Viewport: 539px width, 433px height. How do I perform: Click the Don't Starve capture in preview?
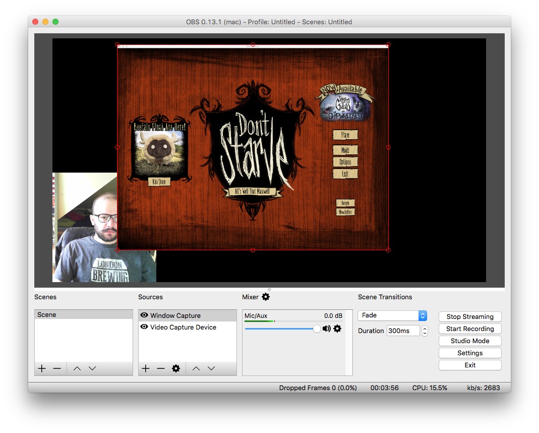253,147
